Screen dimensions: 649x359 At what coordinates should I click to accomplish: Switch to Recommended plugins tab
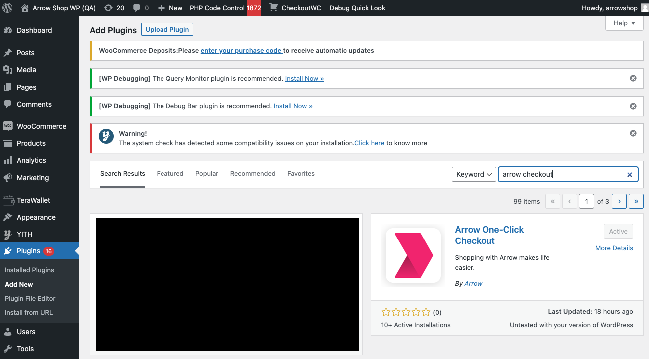[x=253, y=174]
